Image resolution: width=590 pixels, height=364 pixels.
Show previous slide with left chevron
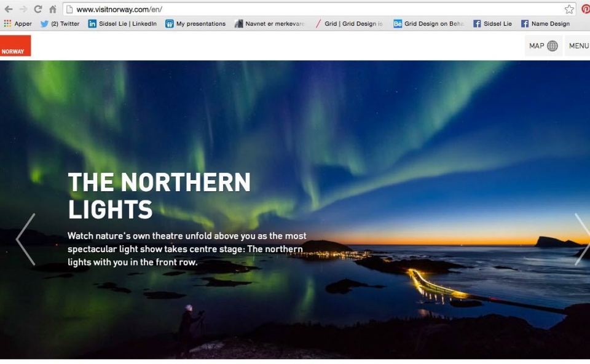26,239
